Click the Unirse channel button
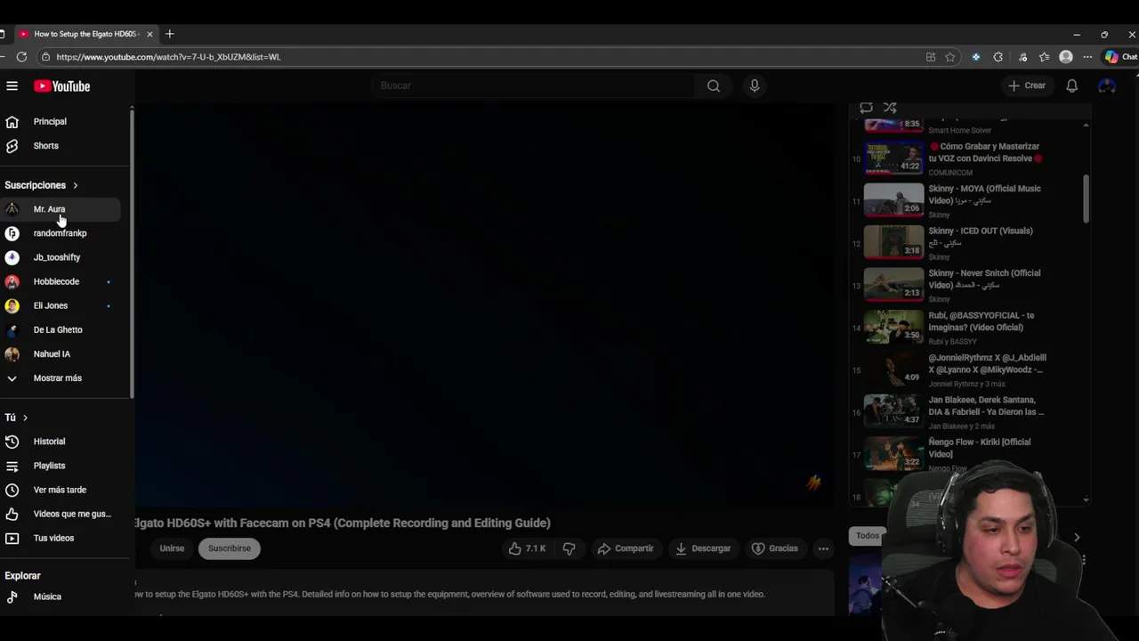Screen dimensions: 1139x641 (x=172, y=548)
